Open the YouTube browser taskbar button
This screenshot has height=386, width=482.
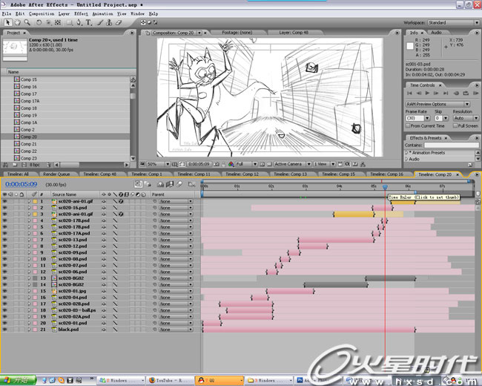(170, 381)
